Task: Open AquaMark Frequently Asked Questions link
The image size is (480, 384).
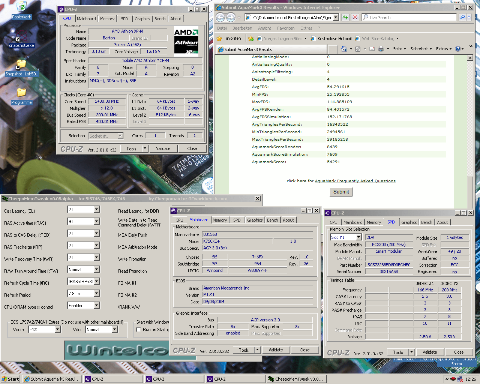Action: click(355, 181)
